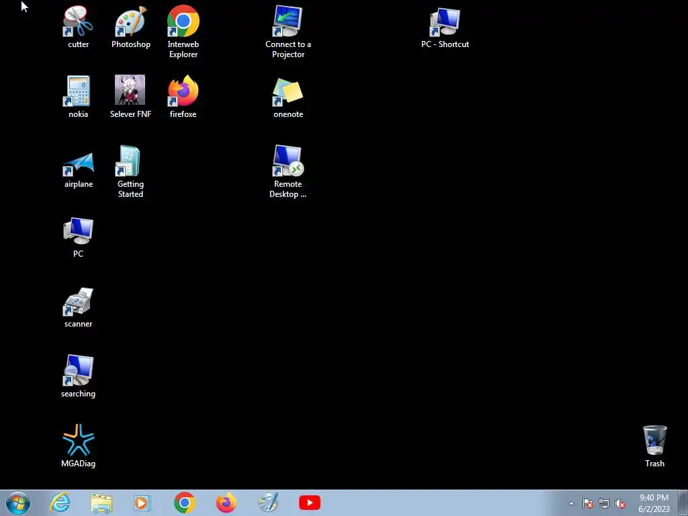Click the muted volume tray icon
Viewport: 688px width, 516px height.
point(620,503)
